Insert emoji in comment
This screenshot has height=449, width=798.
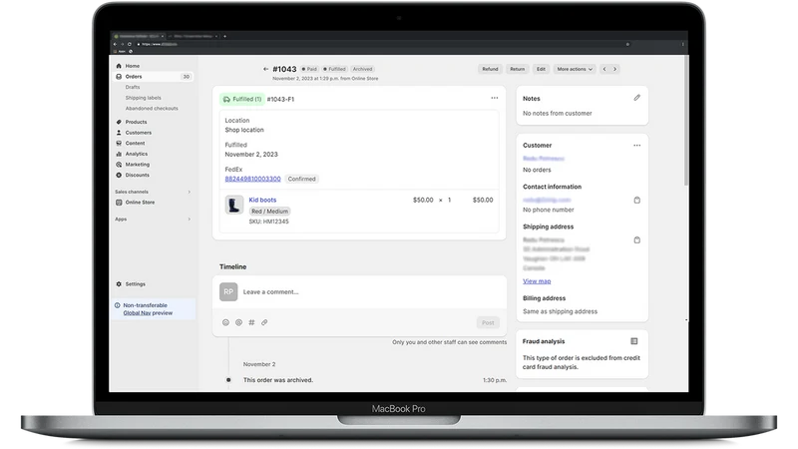(x=225, y=322)
